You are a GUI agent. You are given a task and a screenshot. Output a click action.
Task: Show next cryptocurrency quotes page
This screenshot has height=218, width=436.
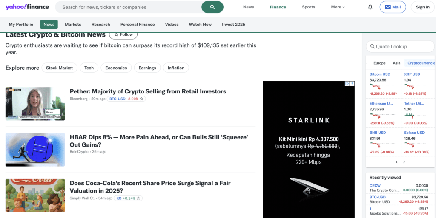pos(404,162)
